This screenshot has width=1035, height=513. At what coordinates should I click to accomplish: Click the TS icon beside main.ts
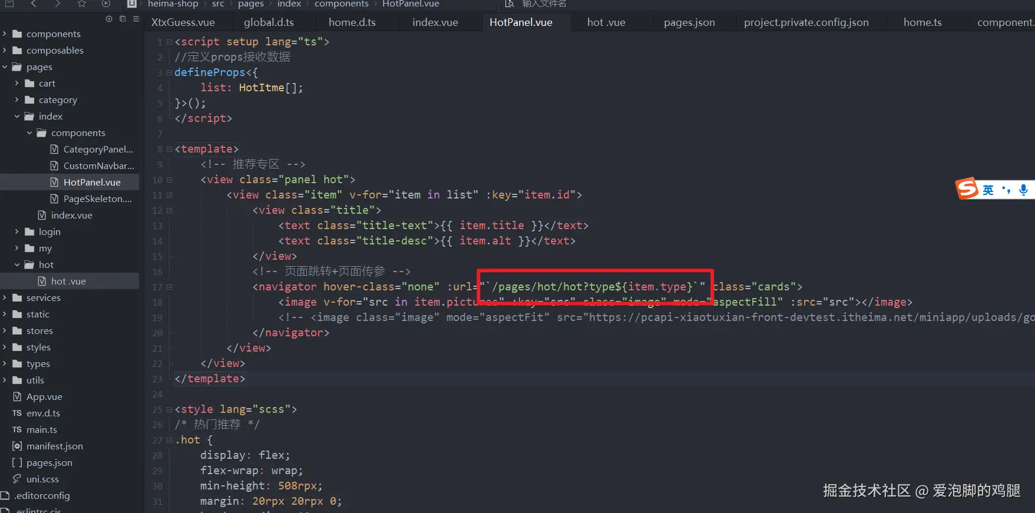click(x=17, y=429)
